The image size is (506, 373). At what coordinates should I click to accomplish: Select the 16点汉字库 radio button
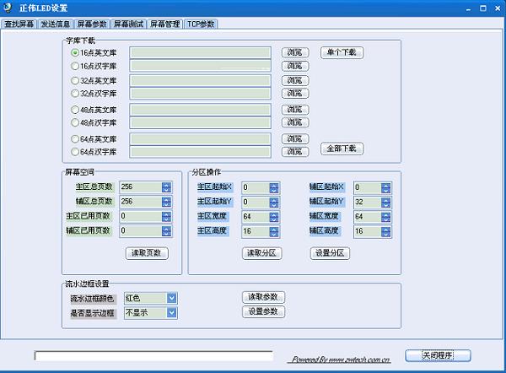pyautogui.click(x=75, y=66)
